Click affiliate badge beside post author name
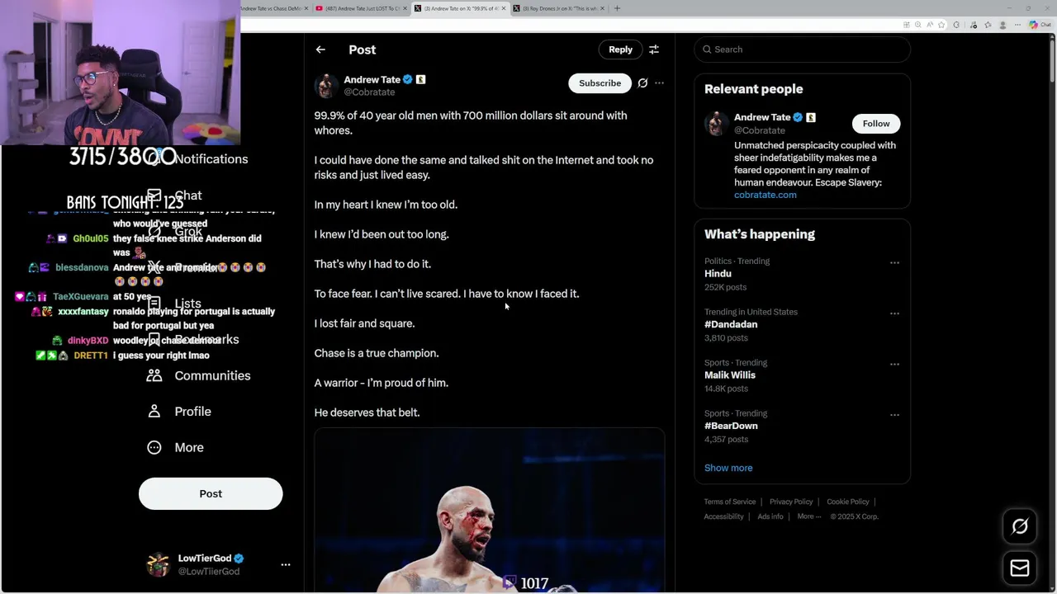The height and width of the screenshot is (594, 1057). (x=420, y=80)
